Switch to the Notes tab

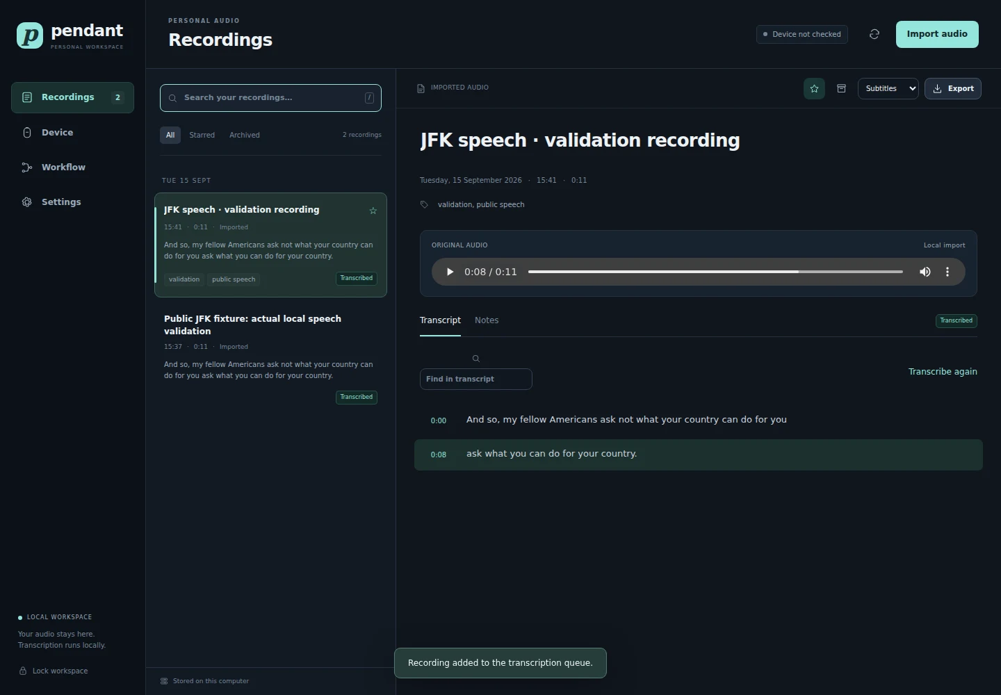[487, 320]
